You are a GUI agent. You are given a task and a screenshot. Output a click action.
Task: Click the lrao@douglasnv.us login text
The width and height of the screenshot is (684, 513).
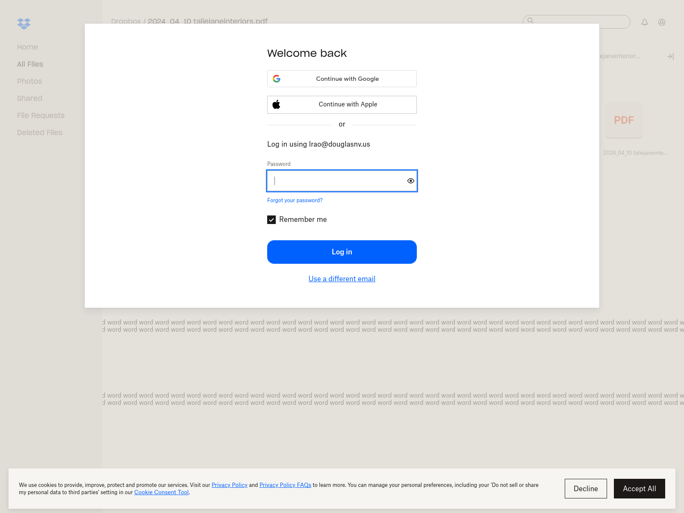[x=339, y=144]
